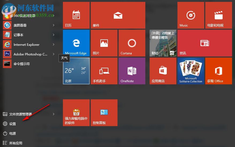Open the Cortana tile
The height and width of the screenshot is (147, 235).
[132, 43]
